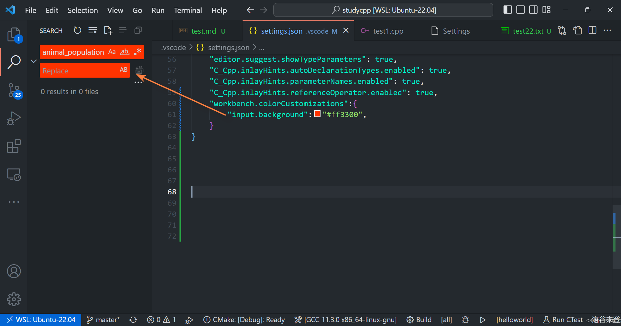Refresh the search results

coord(77,30)
